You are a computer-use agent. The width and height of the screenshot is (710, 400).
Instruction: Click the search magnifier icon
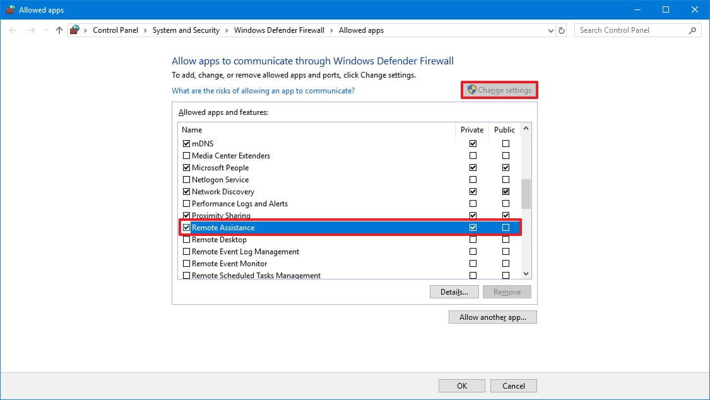[x=692, y=30]
